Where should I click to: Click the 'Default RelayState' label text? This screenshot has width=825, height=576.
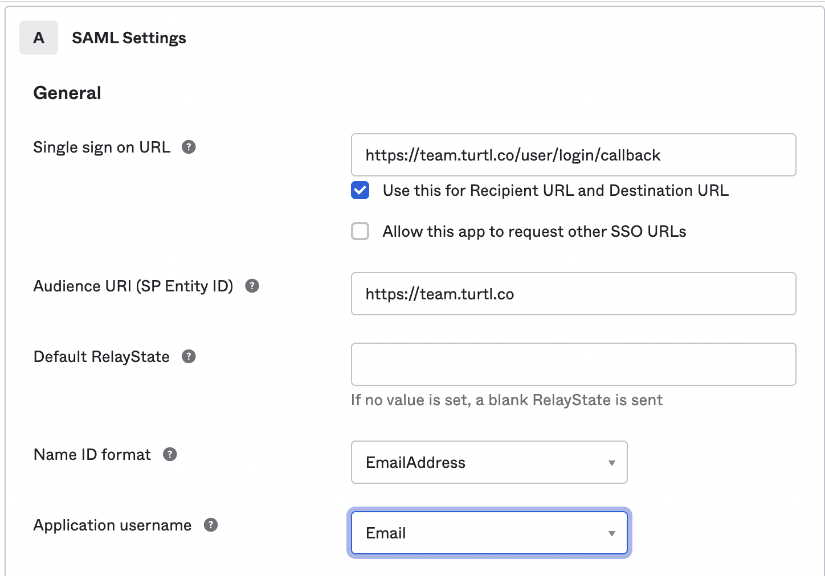coord(101,356)
